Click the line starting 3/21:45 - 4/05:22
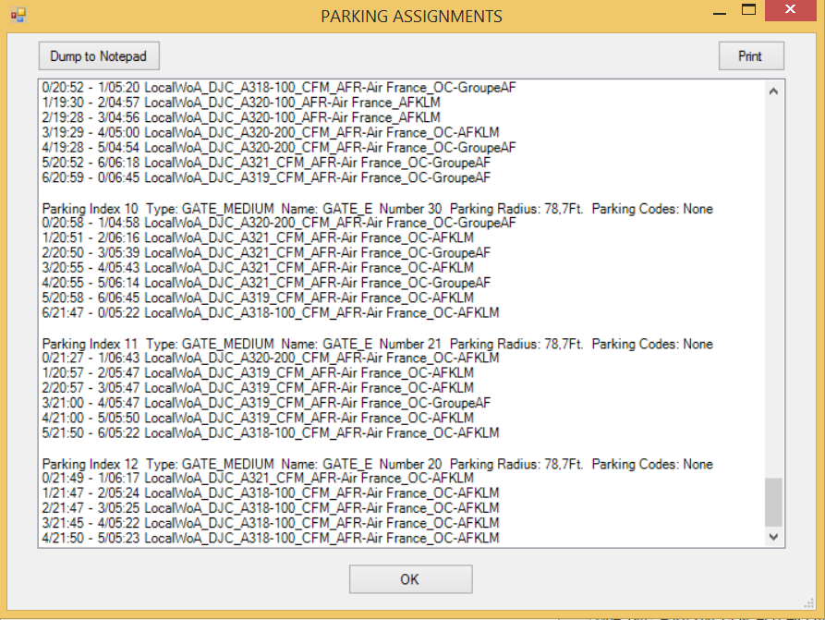The height and width of the screenshot is (620, 825). click(x=271, y=523)
